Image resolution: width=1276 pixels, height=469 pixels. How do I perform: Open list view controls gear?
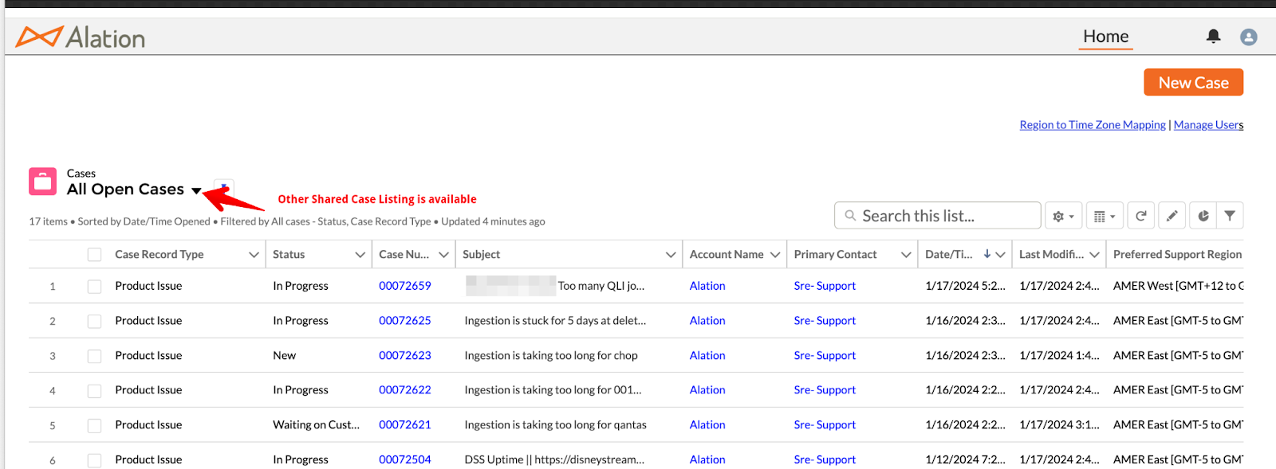click(x=1063, y=216)
